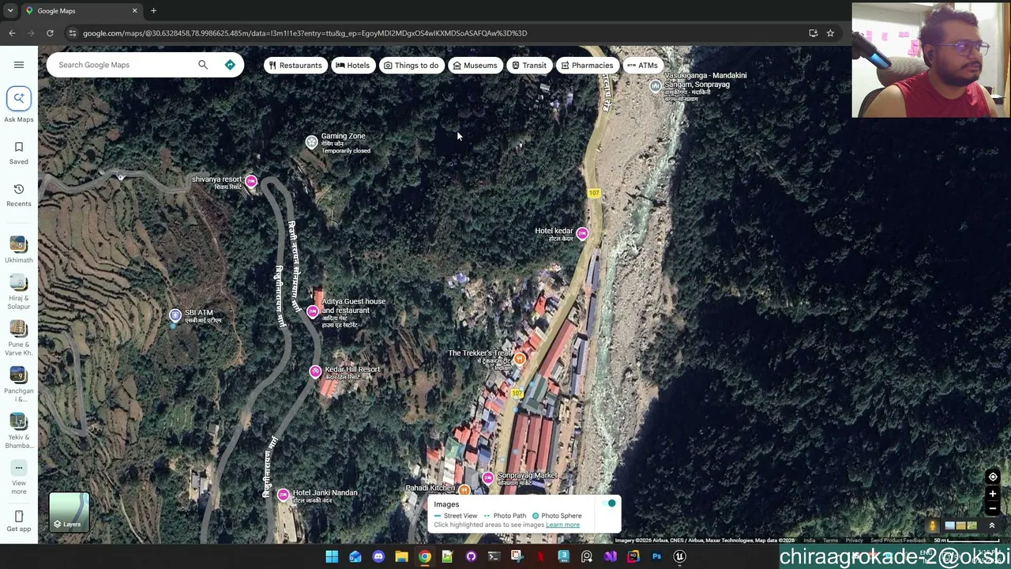
Task: Click the Learn more link
Action: pos(562,525)
